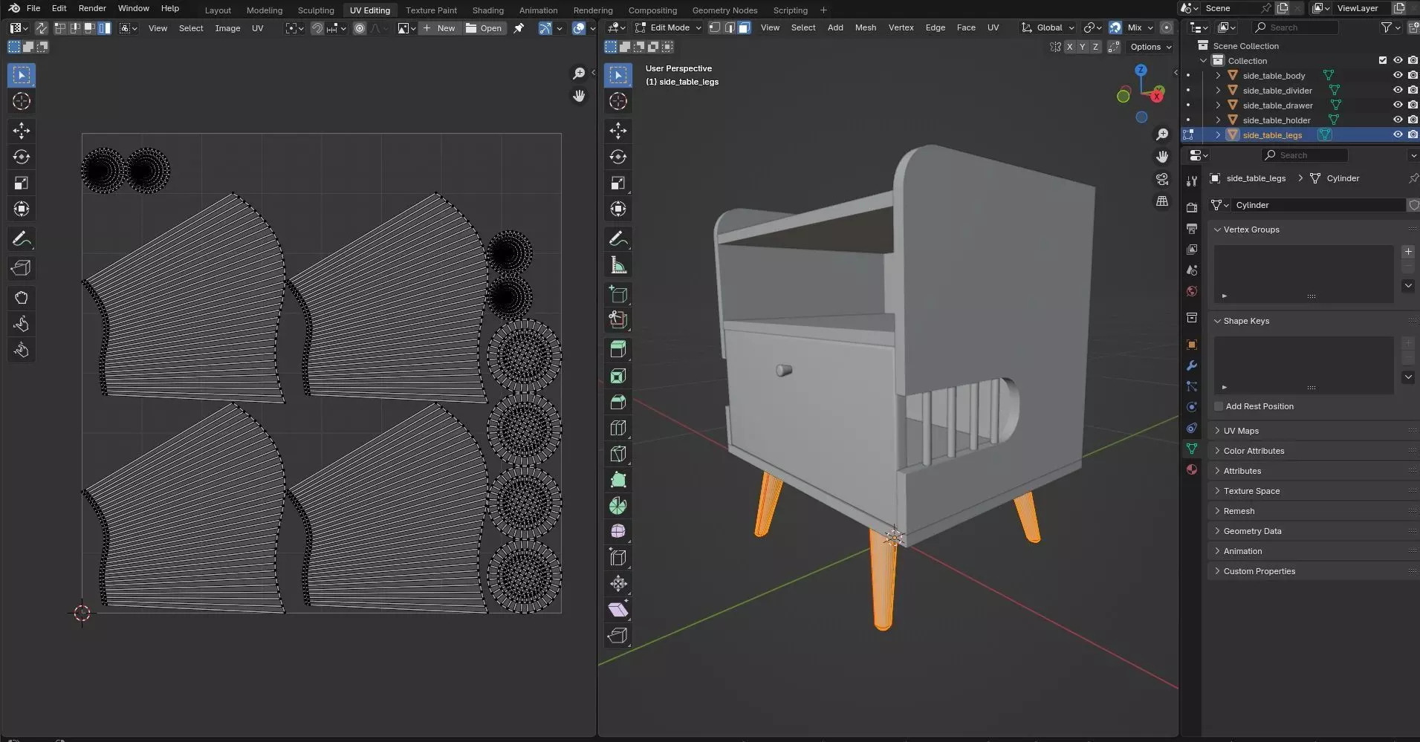Select the Smooth vertices tool
This screenshot has height=742, width=1420.
(x=618, y=532)
